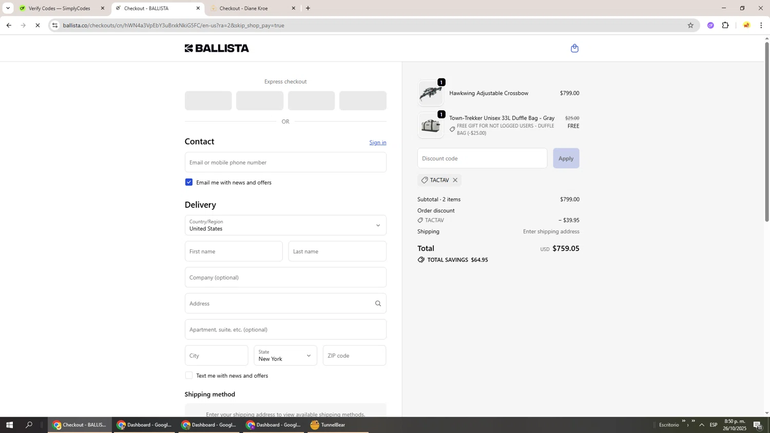Screen dimensions: 770x433
Task: Click the TOTAL SAVINGS tag icon
Action: [x=421, y=260]
